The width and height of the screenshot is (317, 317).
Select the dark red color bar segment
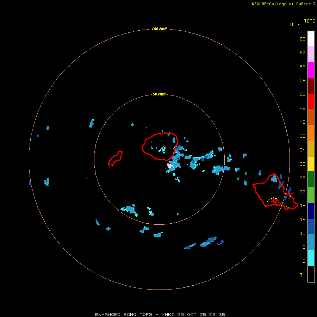[x=311, y=86]
